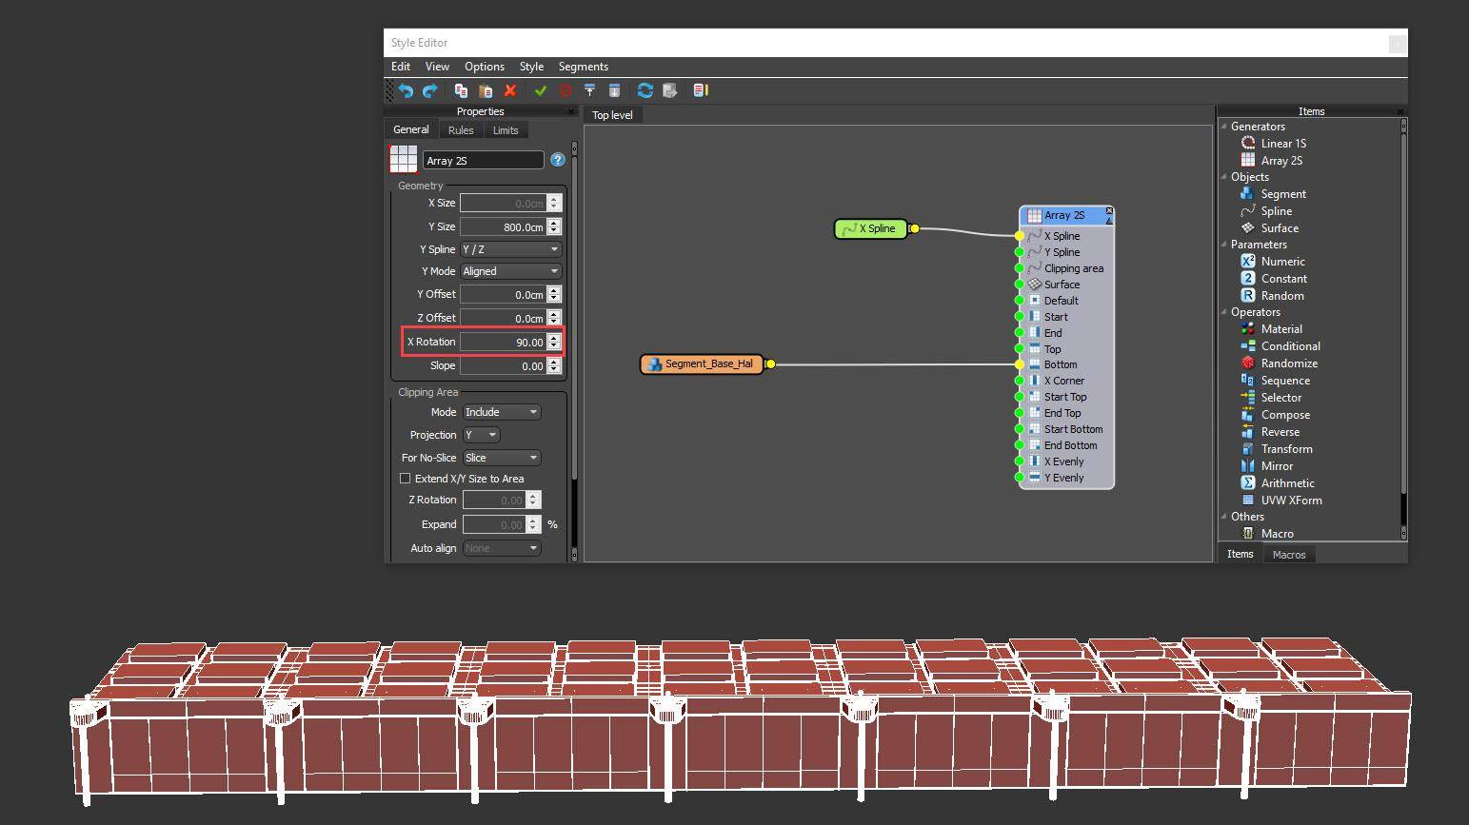
Task: Choose the Randomize operator
Action: pos(1287,363)
